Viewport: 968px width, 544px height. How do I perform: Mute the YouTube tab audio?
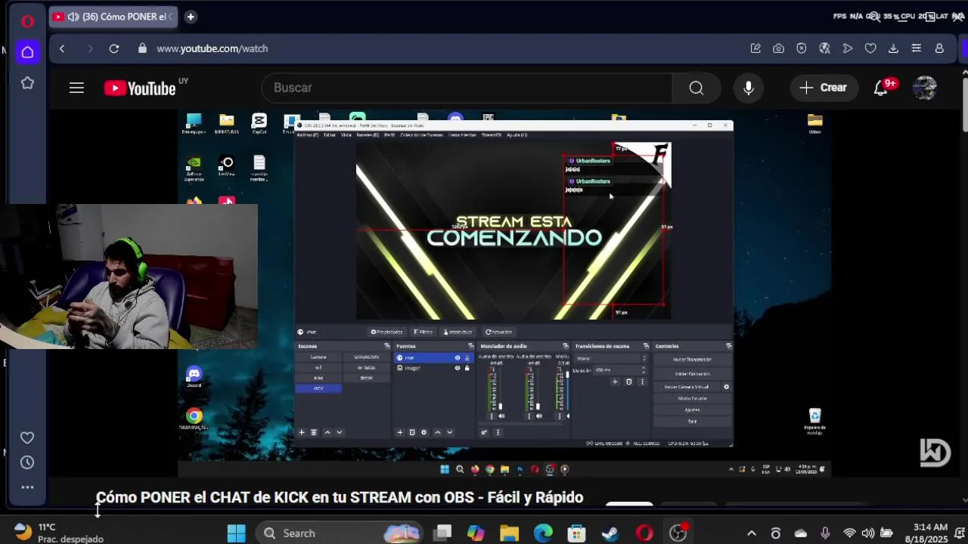tap(73, 17)
